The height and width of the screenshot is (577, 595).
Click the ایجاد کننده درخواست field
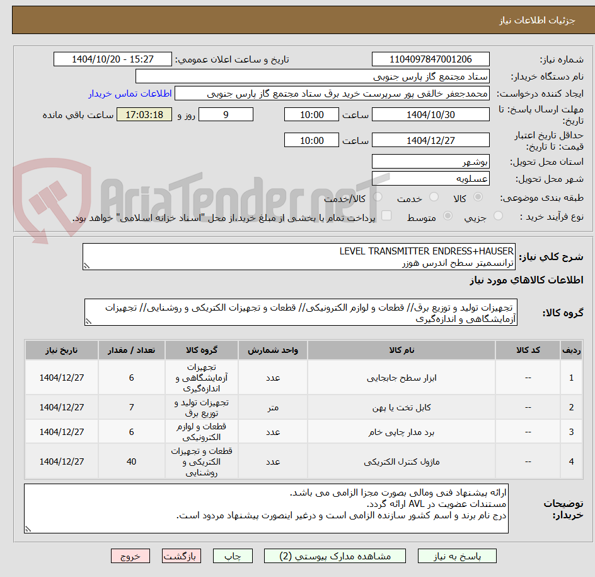[332, 93]
